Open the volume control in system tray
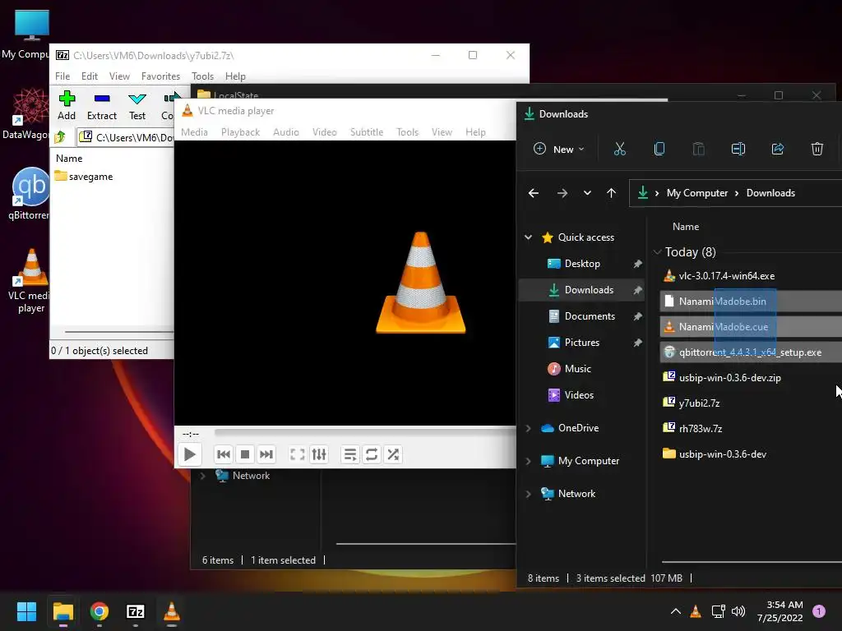 point(738,611)
